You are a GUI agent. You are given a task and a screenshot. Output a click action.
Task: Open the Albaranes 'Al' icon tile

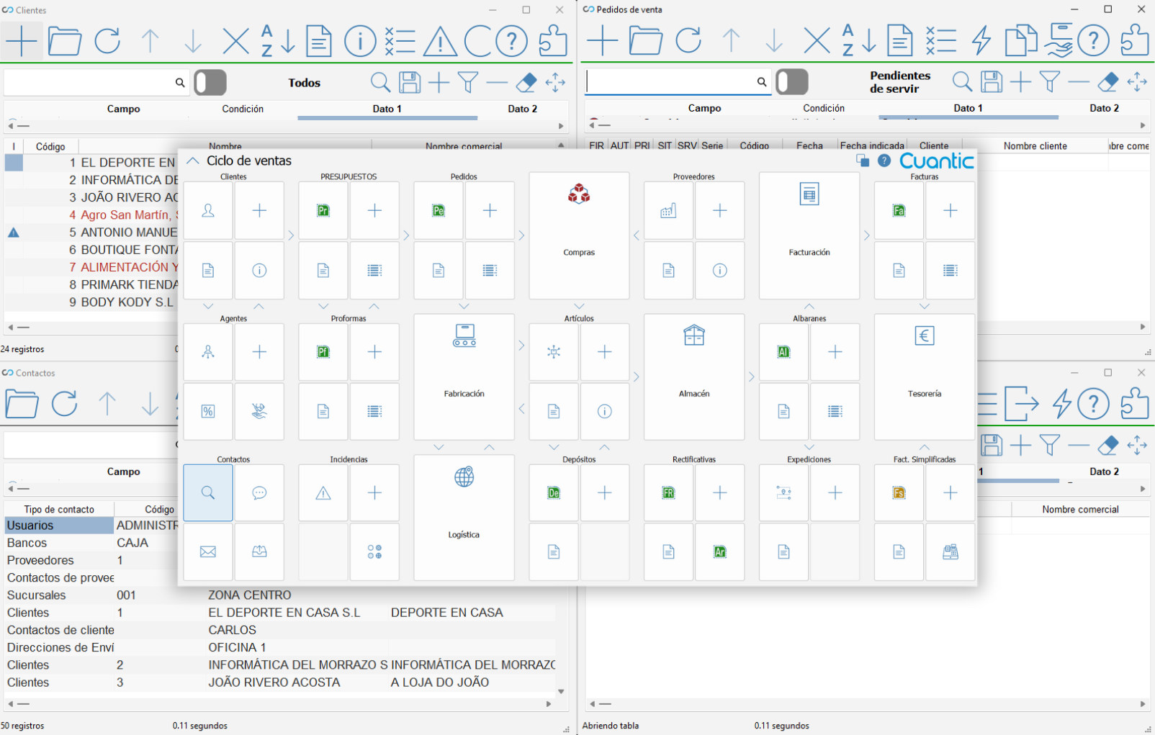click(x=783, y=352)
